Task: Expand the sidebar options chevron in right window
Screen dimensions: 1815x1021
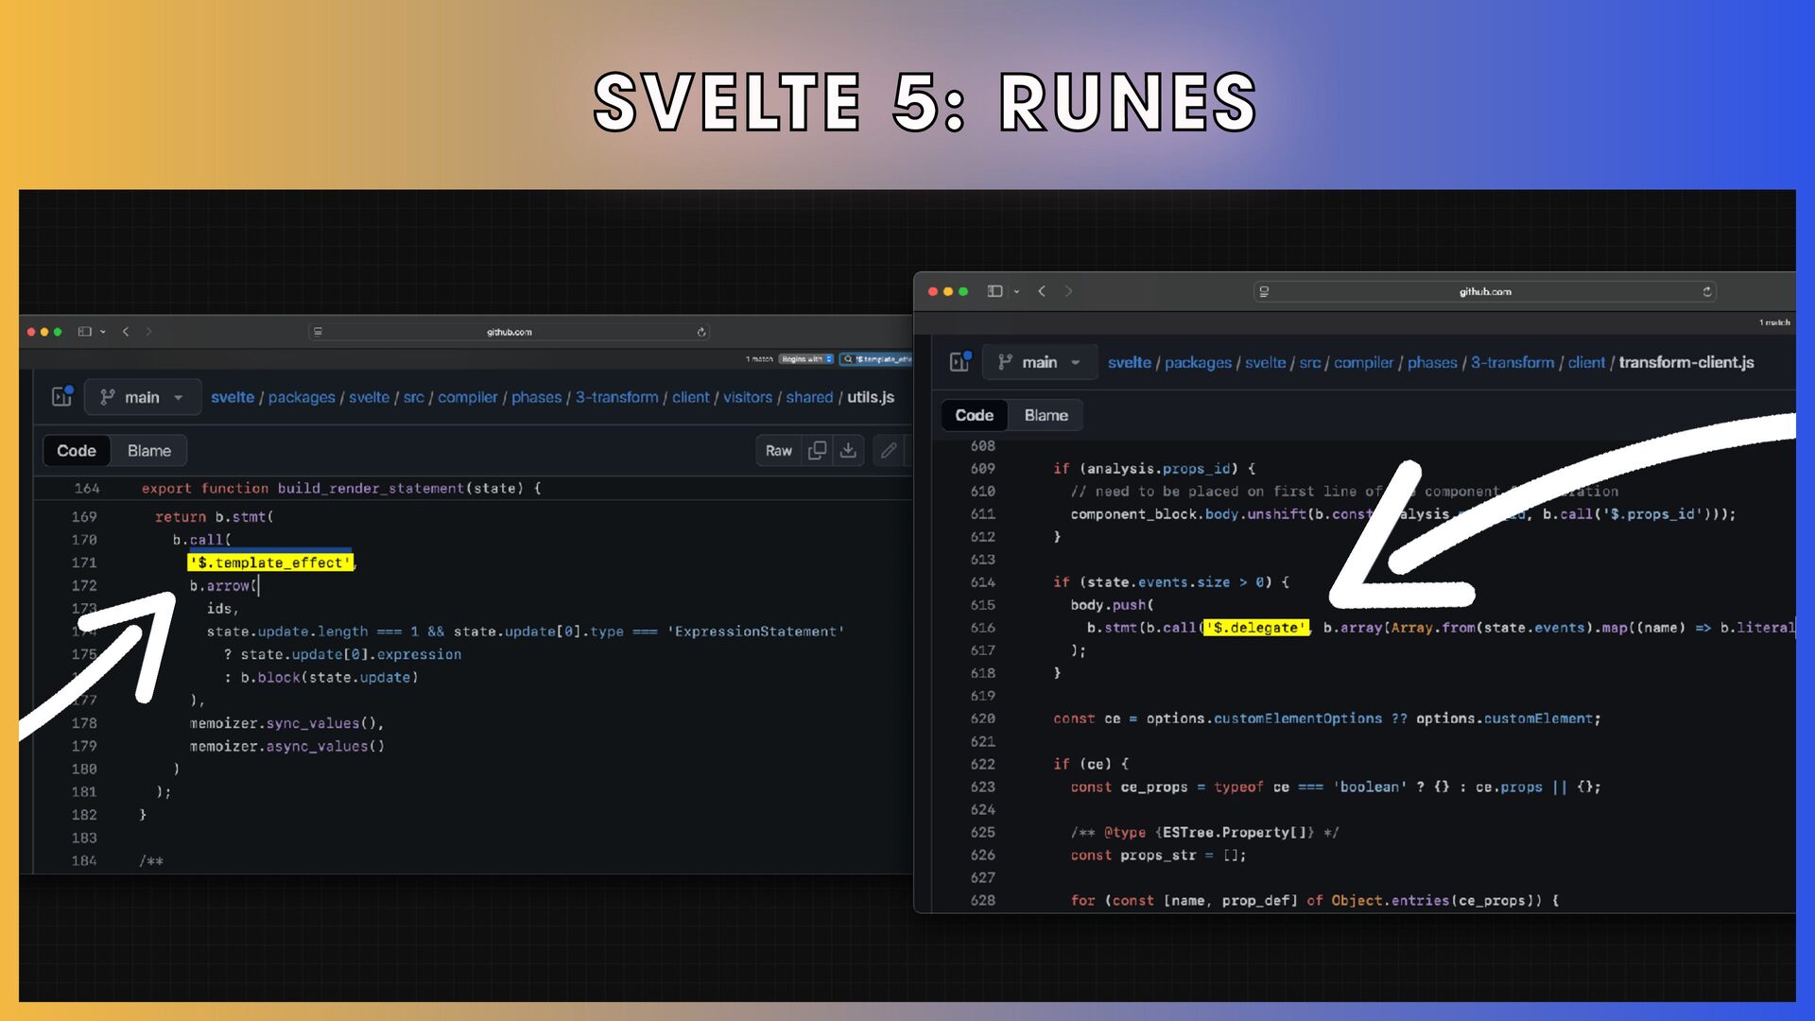Action: coord(1017,291)
